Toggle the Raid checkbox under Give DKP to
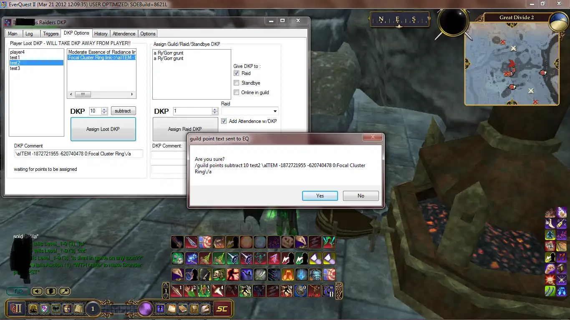Image resolution: width=570 pixels, height=320 pixels. pos(237,73)
